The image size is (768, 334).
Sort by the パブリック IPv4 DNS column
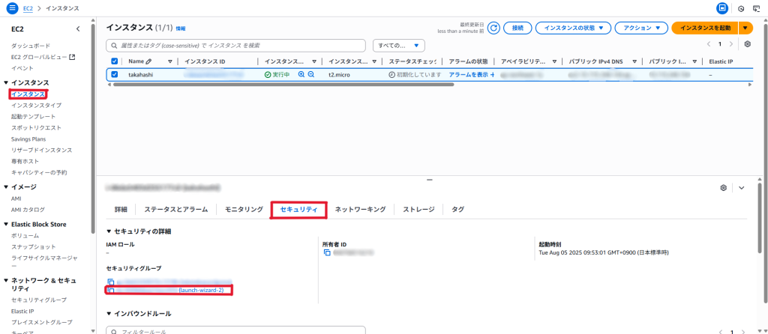tap(634, 61)
